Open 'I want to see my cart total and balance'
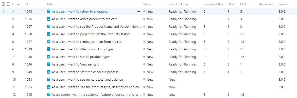 tap(87, 79)
